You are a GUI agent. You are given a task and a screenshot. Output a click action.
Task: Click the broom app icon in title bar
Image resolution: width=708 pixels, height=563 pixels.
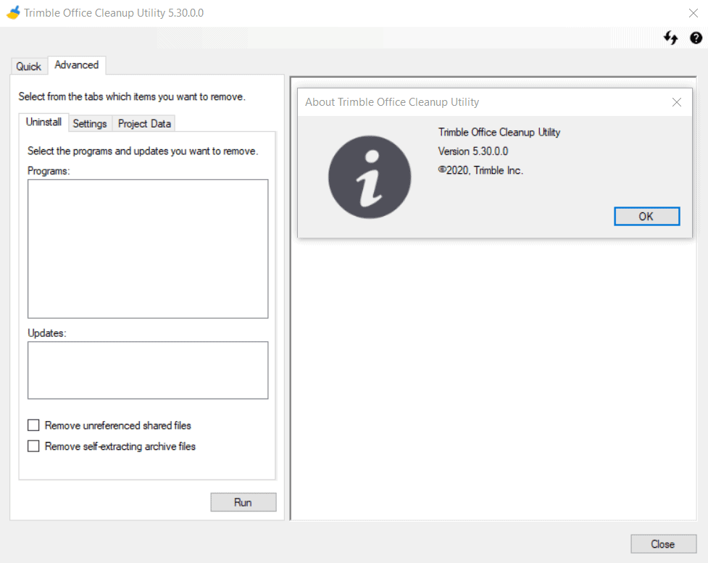[x=13, y=12]
